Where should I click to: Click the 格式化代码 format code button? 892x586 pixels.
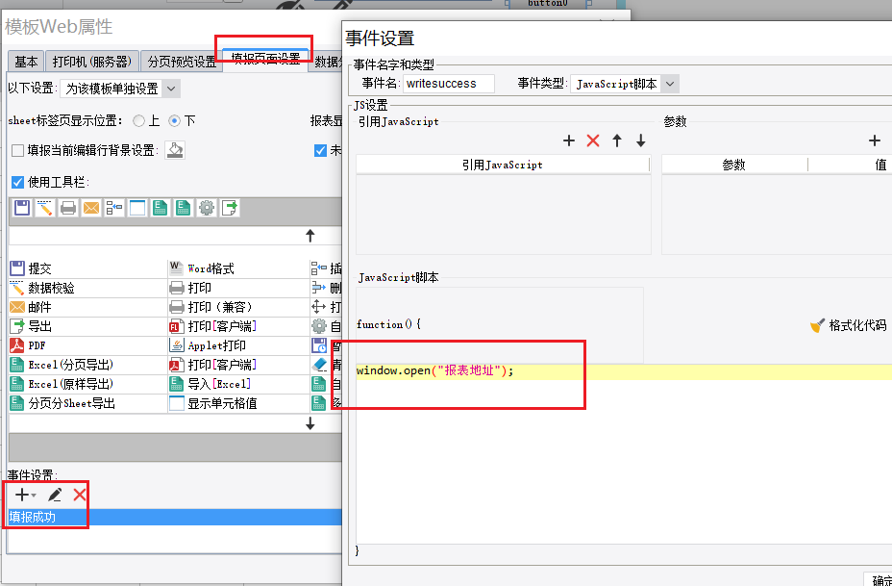point(849,325)
